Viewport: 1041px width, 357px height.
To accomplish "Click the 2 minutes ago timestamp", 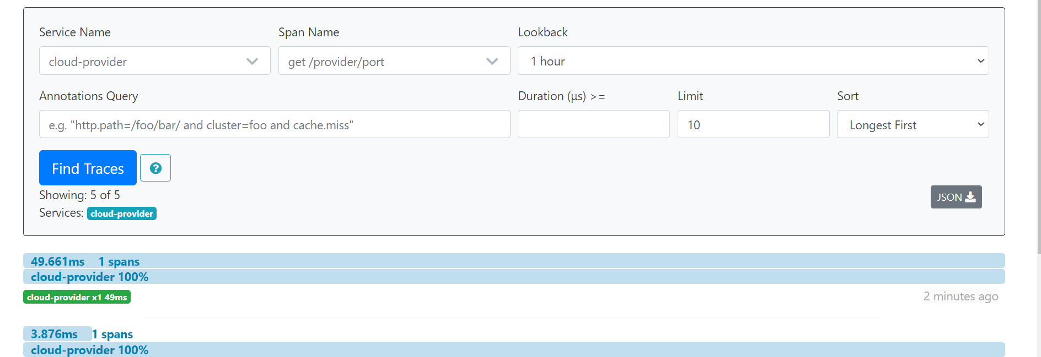I will tap(960, 296).
